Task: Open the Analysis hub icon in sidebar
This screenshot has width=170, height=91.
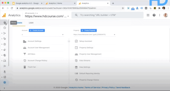Action: tap(5, 77)
